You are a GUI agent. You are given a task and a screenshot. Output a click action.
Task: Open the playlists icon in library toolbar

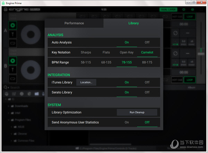[x=14, y=94]
